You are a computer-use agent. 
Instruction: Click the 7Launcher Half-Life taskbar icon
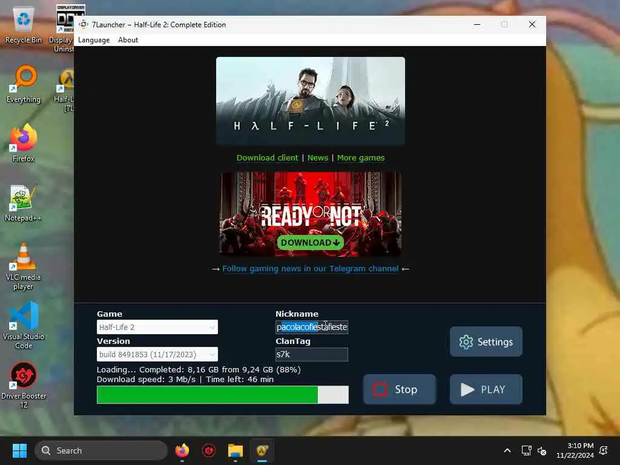pos(262,450)
